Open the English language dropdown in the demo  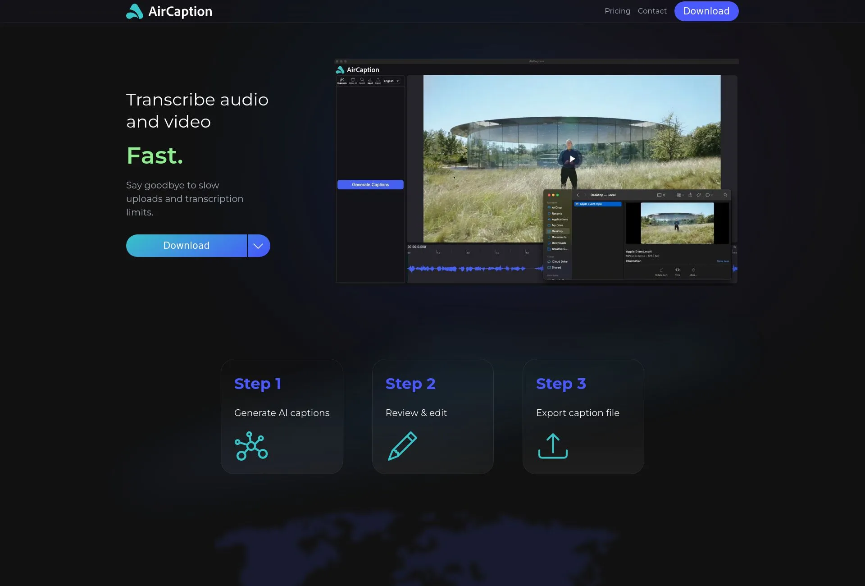(x=391, y=81)
